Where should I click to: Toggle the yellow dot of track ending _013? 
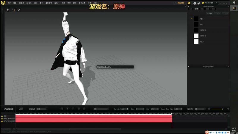point(2,121)
